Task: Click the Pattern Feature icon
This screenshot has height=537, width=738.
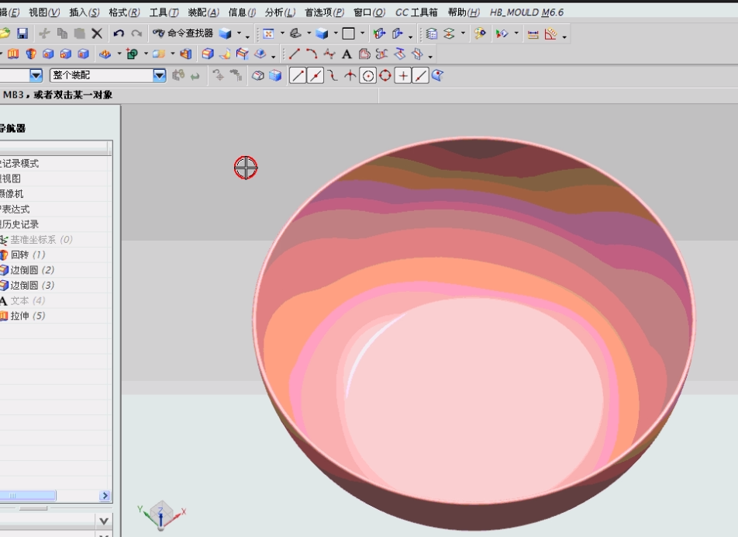Action: tap(105, 54)
